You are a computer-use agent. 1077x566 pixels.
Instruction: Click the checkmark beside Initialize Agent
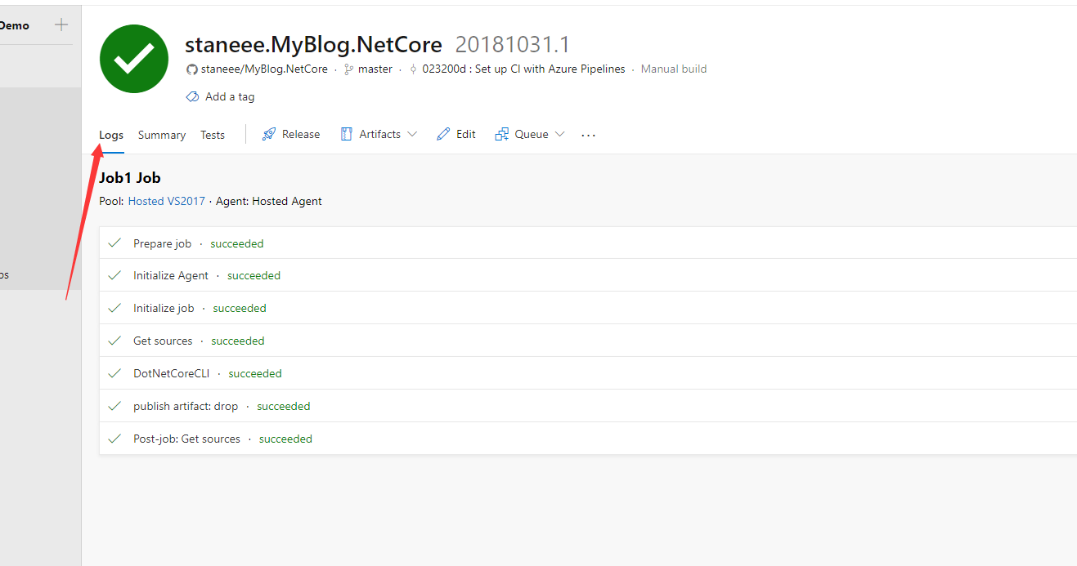[114, 275]
